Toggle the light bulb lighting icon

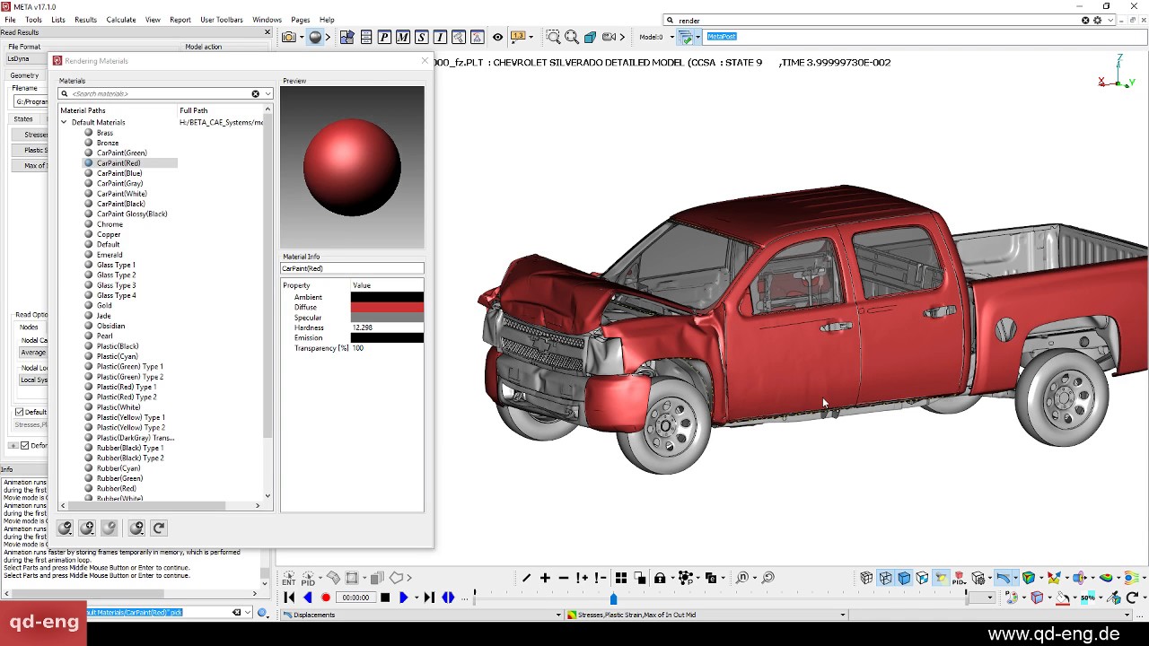941,578
